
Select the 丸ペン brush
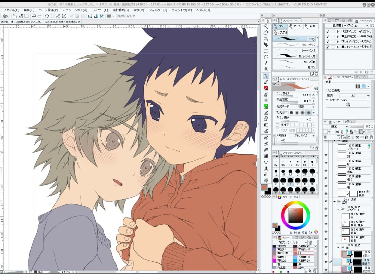pyautogui.click(x=294, y=67)
